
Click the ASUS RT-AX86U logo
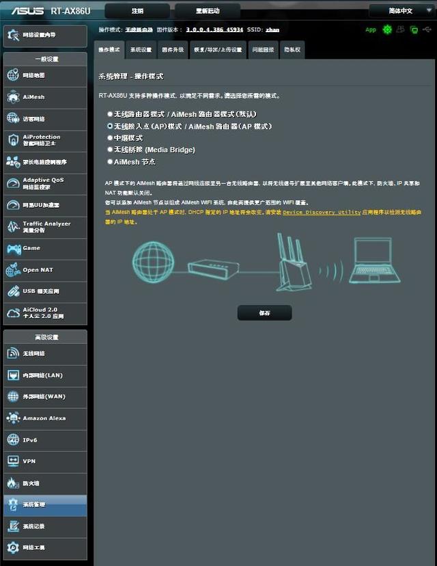click(51, 11)
